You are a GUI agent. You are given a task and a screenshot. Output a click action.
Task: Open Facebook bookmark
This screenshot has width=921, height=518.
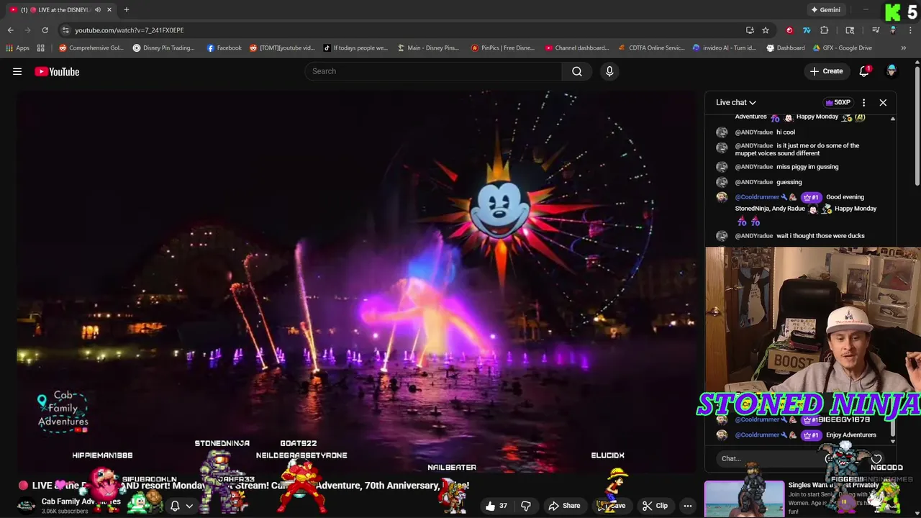tap(224, 48)
